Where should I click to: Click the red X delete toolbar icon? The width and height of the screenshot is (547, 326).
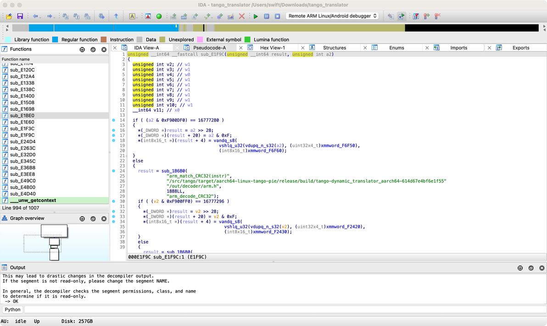(242, 16)
